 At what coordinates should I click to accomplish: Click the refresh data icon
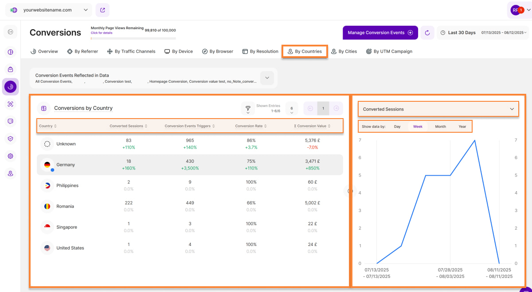427,33
